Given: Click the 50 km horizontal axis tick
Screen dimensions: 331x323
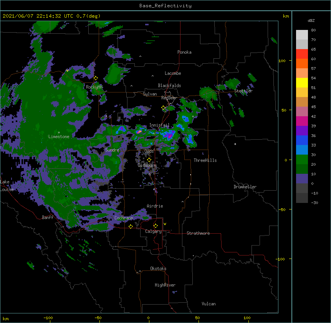Looking at the screenshot, I should tap(197, 318).
